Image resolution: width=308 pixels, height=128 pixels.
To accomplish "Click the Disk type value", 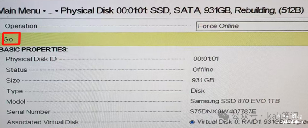I will [198, 91].
